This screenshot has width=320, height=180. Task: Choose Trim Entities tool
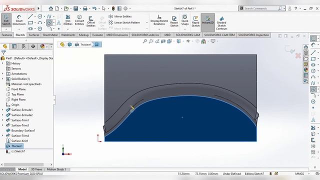click(68, 20)
